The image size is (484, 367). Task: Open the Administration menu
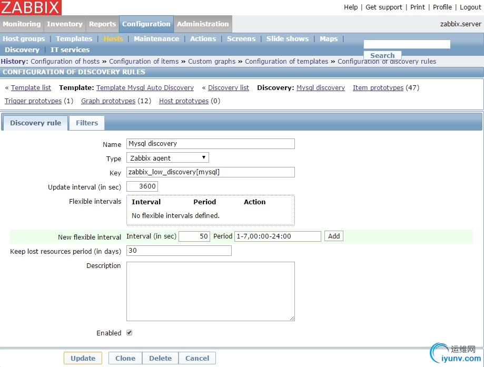coord(203,24)
